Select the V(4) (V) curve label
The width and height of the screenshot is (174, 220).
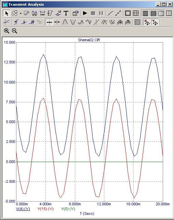pos(23,209)
